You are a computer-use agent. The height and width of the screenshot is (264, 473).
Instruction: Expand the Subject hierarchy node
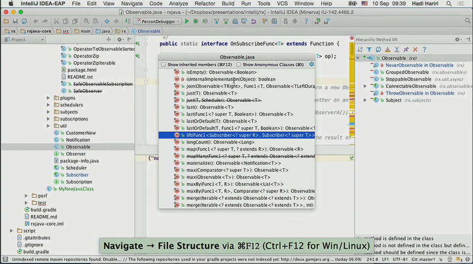pos(365,100)
